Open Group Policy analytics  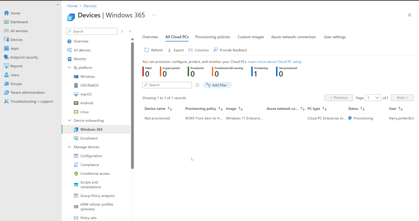tap(94, 196)
